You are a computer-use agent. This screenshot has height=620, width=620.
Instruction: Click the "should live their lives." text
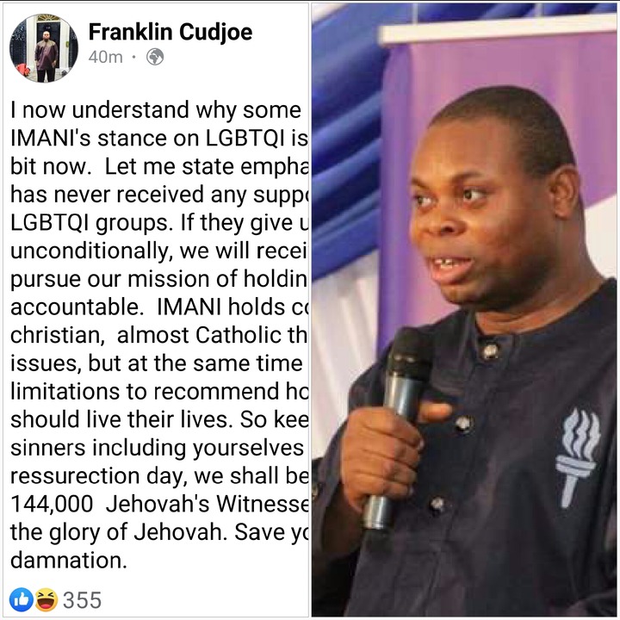pos(121,419)
